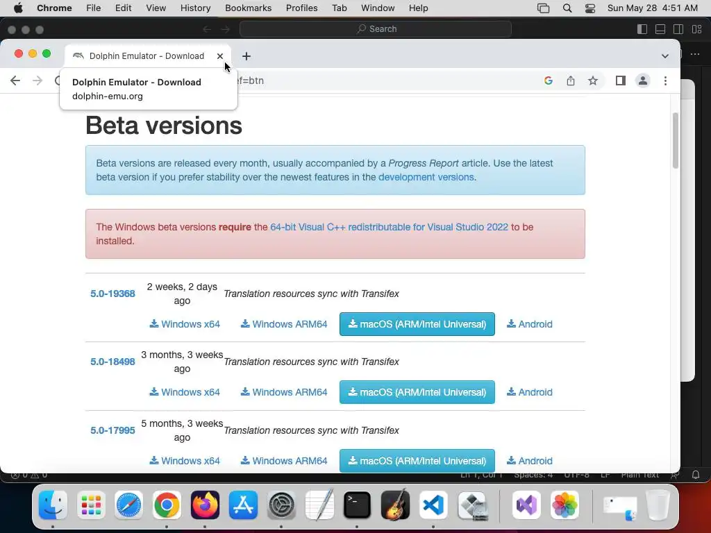Open Firefox from the dock
The image size is (711, 533).
[205, 505]
